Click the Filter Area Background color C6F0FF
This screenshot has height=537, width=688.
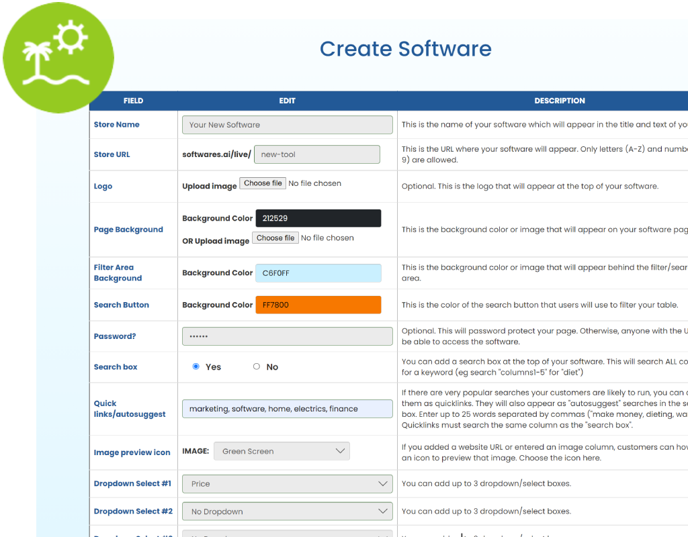coord(318,273)
